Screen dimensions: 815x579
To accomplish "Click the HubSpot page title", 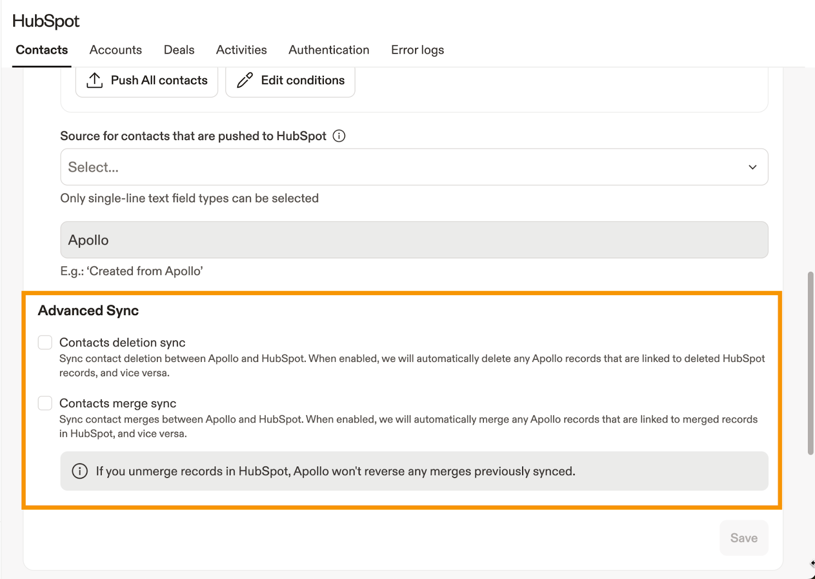I will pos(46,21).
